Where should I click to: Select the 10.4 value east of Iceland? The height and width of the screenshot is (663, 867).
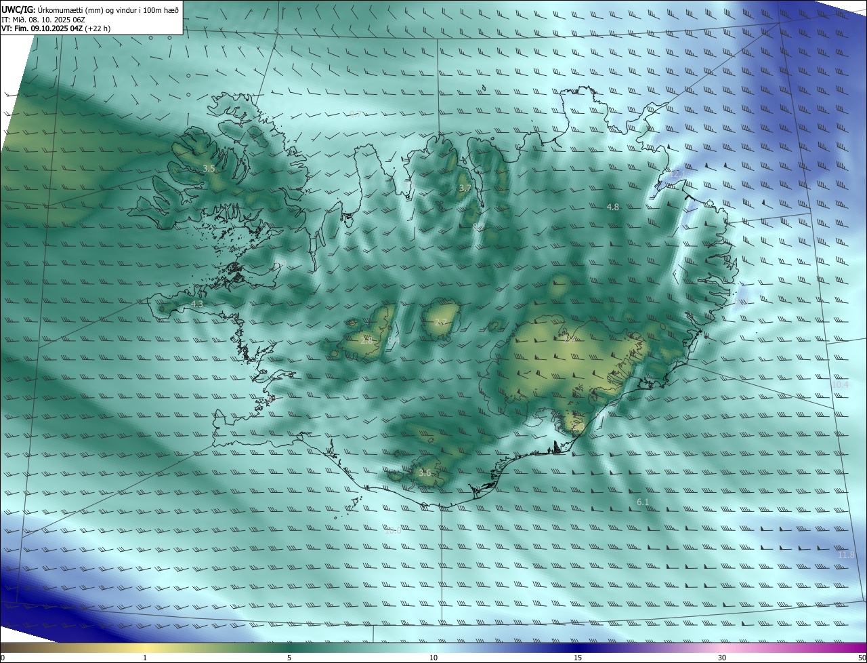pyautogui.click(x=840, y=384)
